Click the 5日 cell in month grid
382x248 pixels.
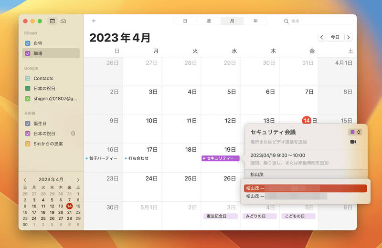[x=221, y=100]
